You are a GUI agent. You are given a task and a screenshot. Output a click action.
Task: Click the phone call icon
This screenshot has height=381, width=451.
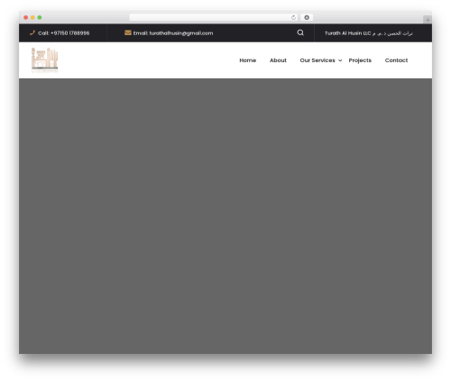(x=32, y=32)
